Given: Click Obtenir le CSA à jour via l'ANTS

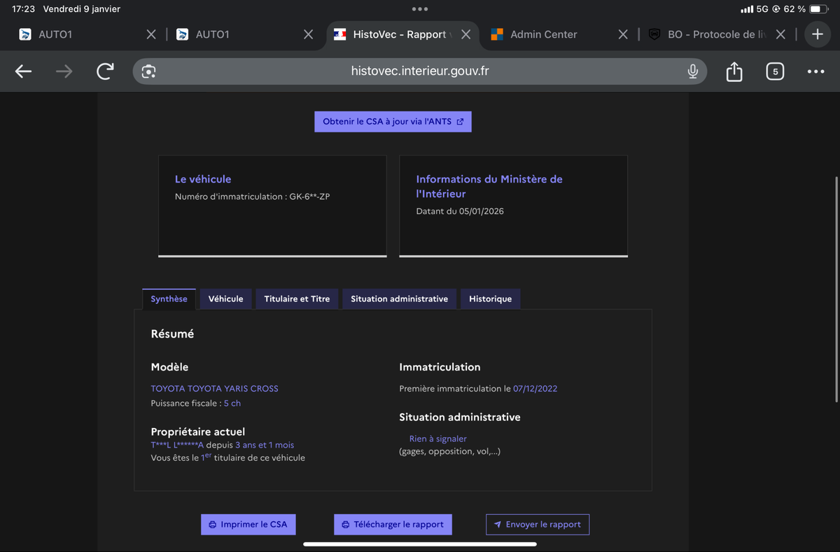Looking at the screenshot, I should coord(393,122).
